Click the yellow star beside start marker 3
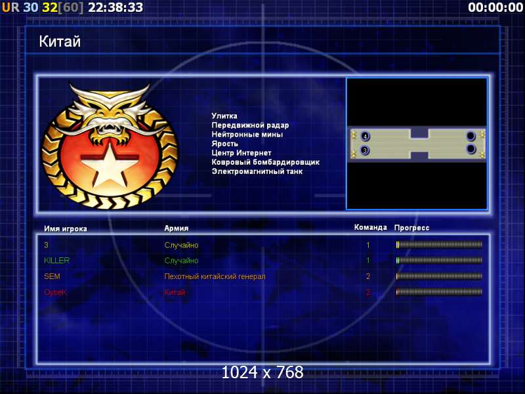525x394 pixels. pyautogui.click(x=354, y=154)
